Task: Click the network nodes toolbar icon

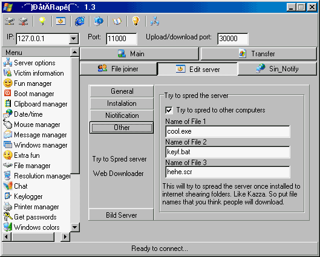Action: 155,21
